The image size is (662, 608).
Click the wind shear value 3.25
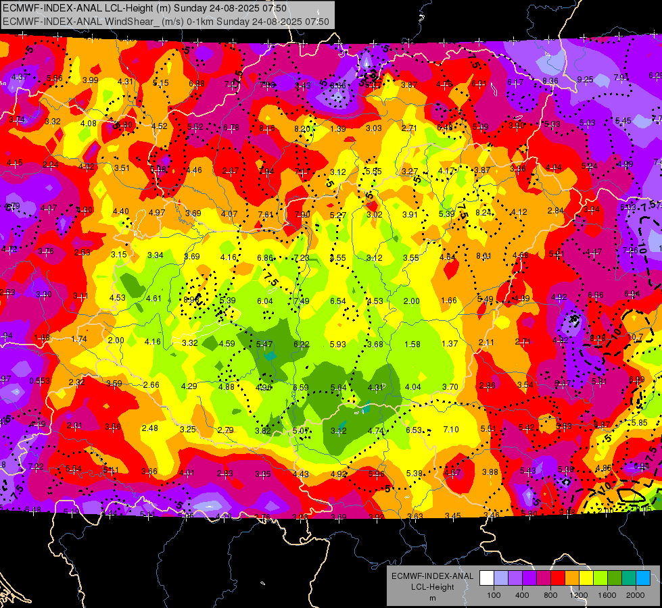tap(188, 429)
